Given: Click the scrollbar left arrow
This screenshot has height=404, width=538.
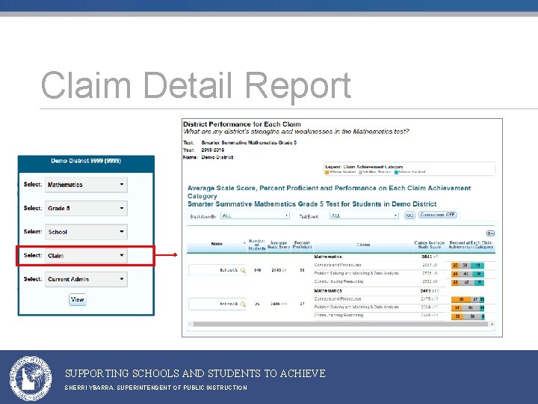Looking at the screenshot, I should point(190,324).
